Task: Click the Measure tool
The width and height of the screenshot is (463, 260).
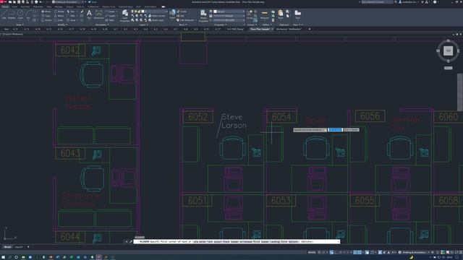Action: point(265,14)
